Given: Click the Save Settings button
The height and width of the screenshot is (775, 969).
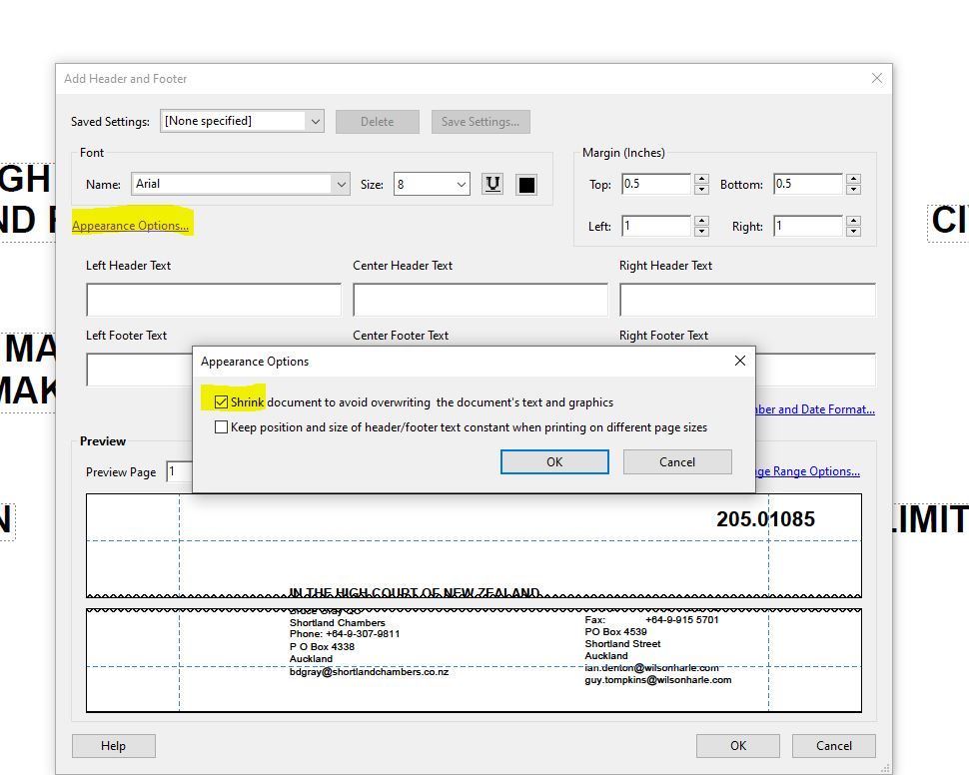Looking at the screenshot, I should [481, 122].
